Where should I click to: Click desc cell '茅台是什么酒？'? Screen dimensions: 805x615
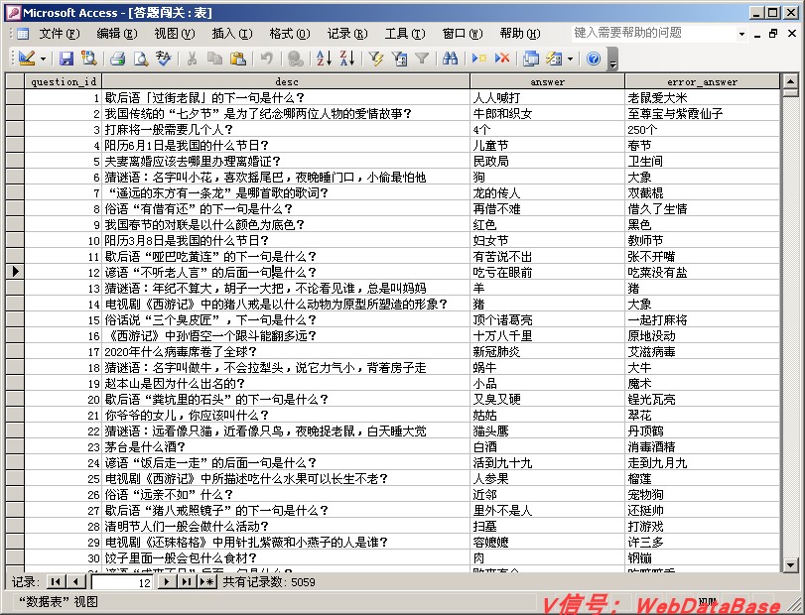[286, 446]
